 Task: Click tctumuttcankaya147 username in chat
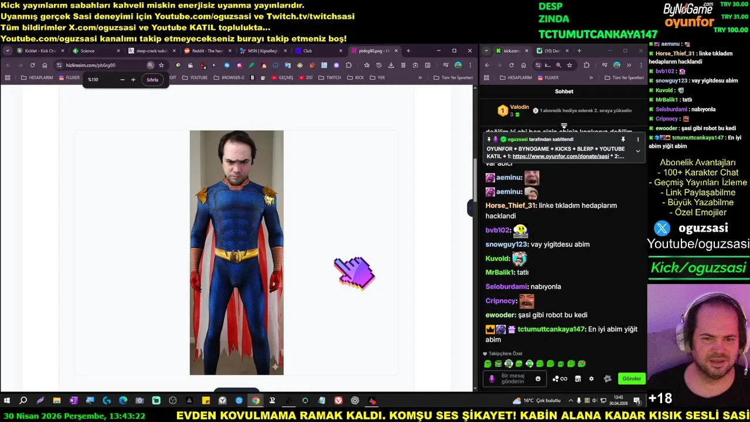(551, 329)
